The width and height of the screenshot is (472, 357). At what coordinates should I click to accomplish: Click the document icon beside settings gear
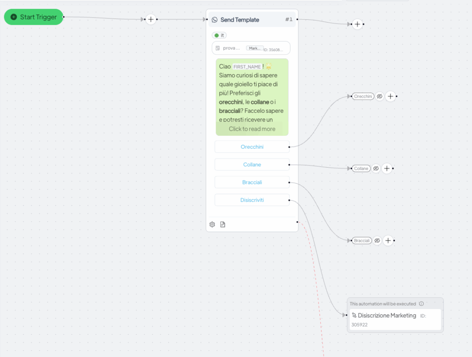(223, 224)
